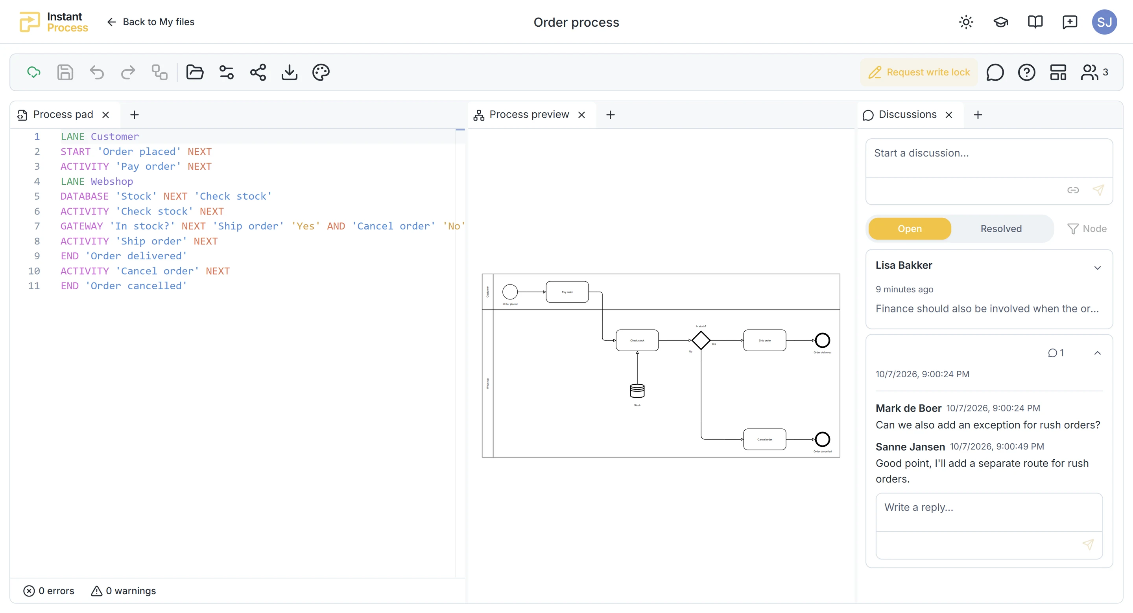The image size is (1133, 613).
Task: Open the settings sliders icon
Action: click(x=227, y=72)
